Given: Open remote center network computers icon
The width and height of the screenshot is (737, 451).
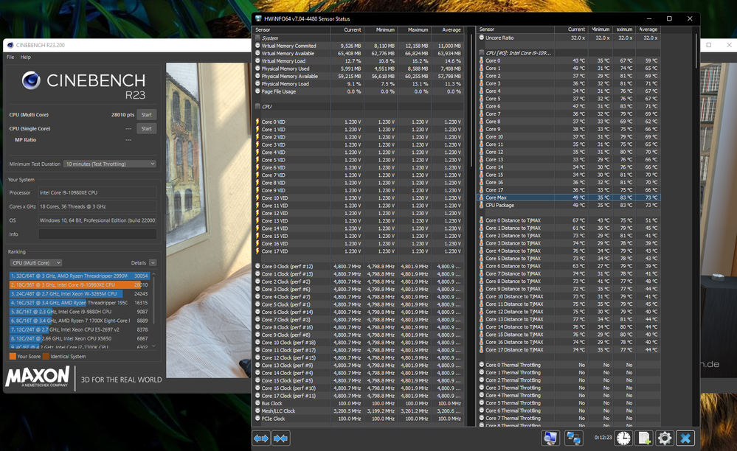Looking at the screenshot, I should click(573, 438).
